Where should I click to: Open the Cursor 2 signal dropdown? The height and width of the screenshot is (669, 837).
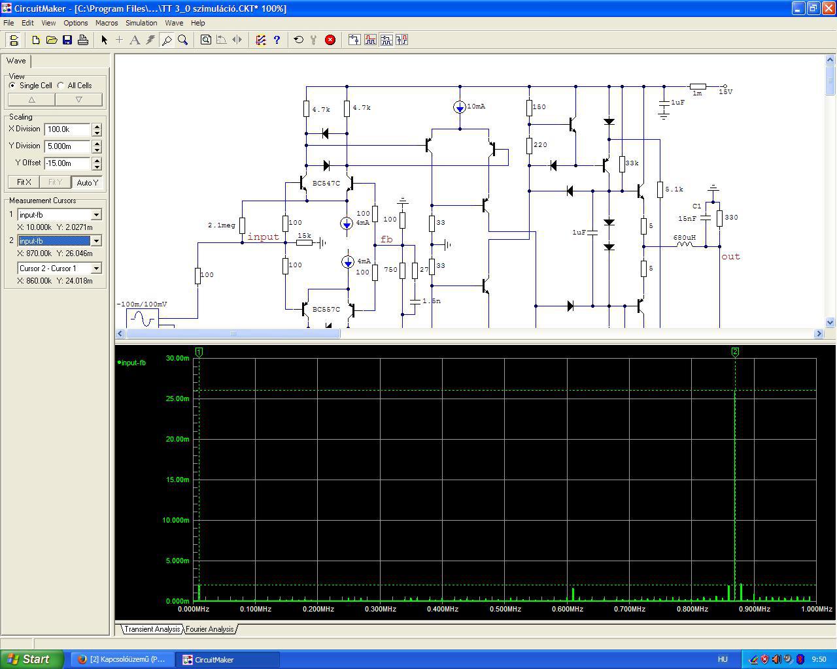click(96, 241)
